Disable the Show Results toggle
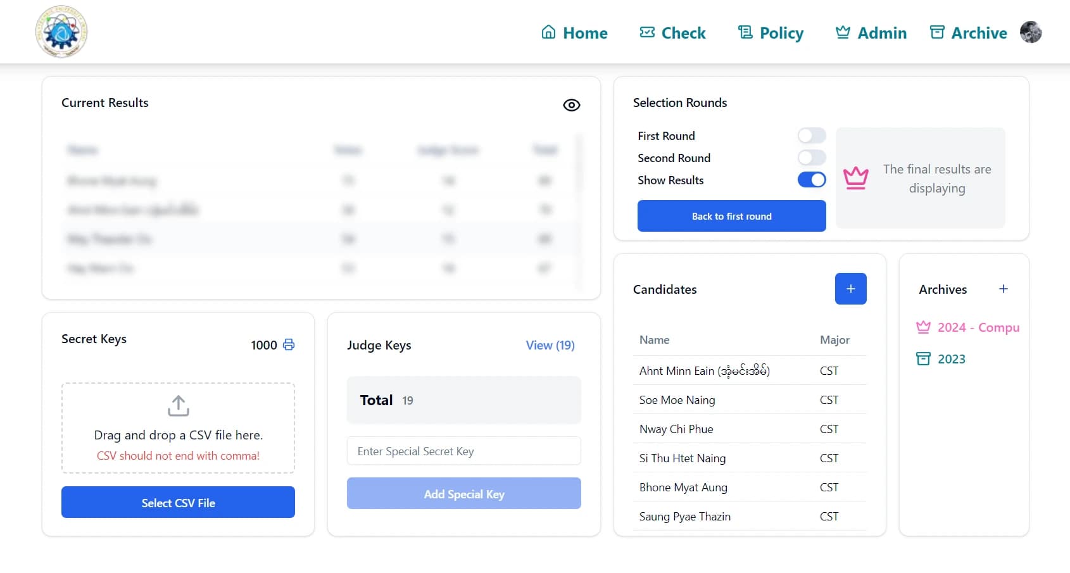1070x573 pixels. (811, 180)
